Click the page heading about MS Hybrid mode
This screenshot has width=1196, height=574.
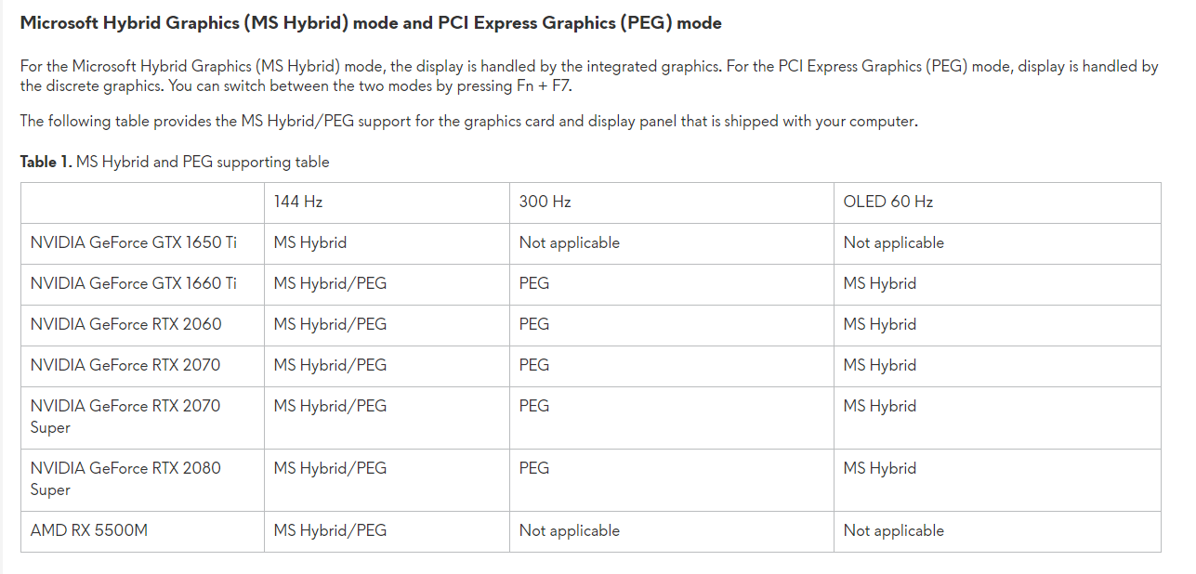pos(371,22)
